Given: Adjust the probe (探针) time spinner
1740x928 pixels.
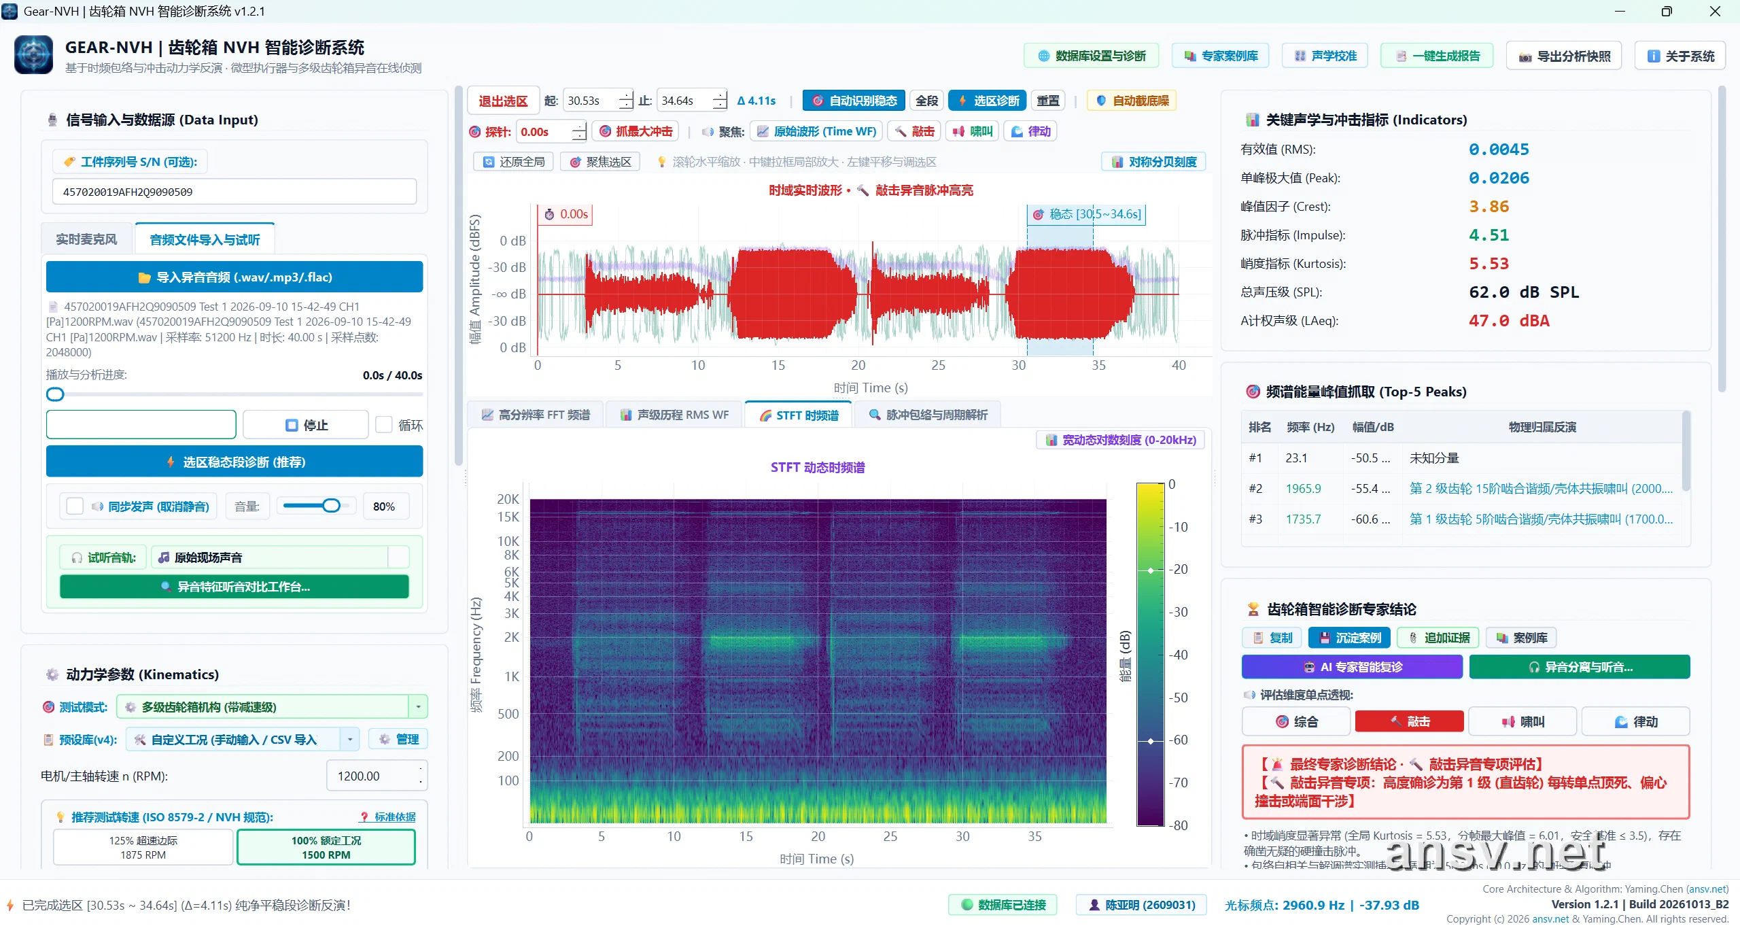Looking at the screenshot, I should click(578, 132).
